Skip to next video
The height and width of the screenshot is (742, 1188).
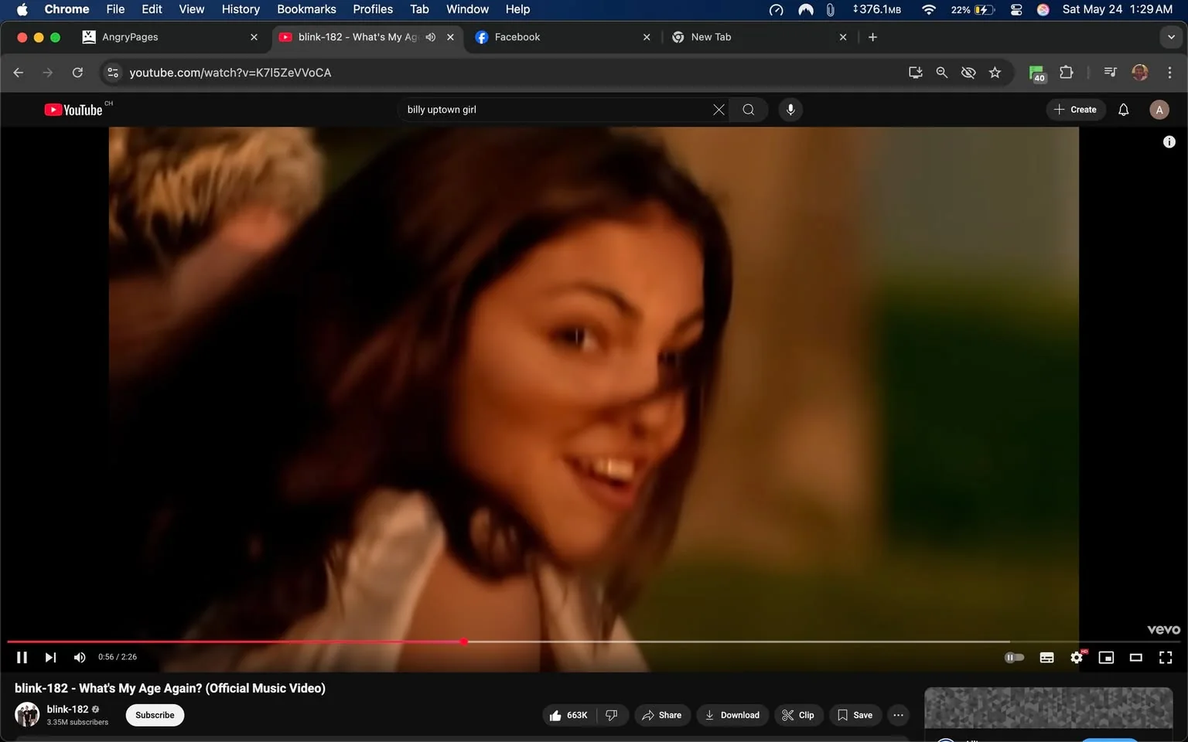[x=50, y=657]
